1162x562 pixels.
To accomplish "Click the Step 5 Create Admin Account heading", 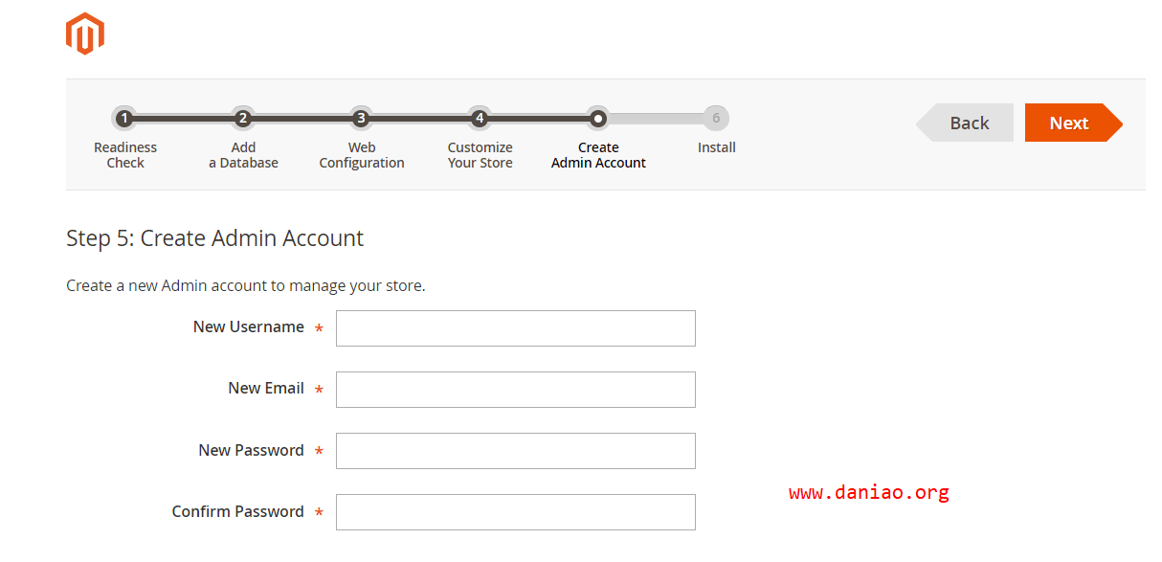I will [214, 238].
